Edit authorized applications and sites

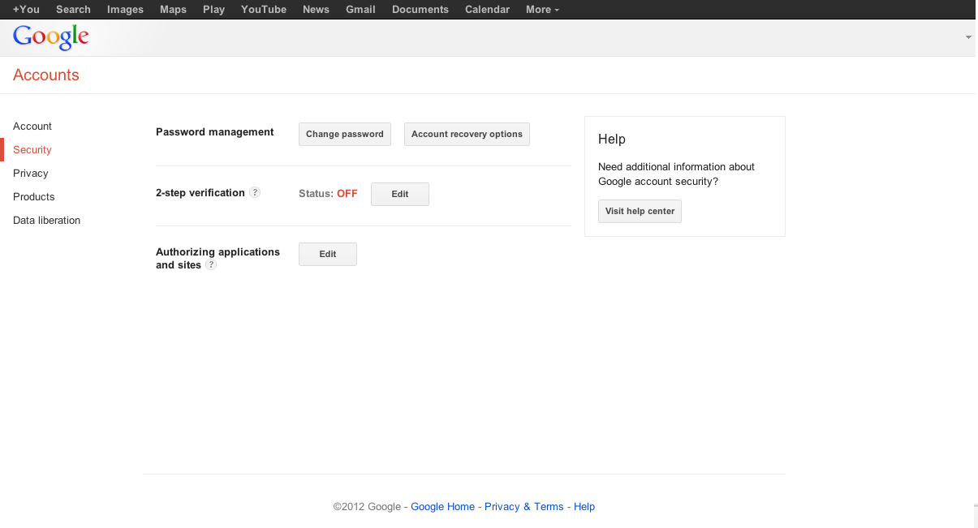[x=328, y=255]
